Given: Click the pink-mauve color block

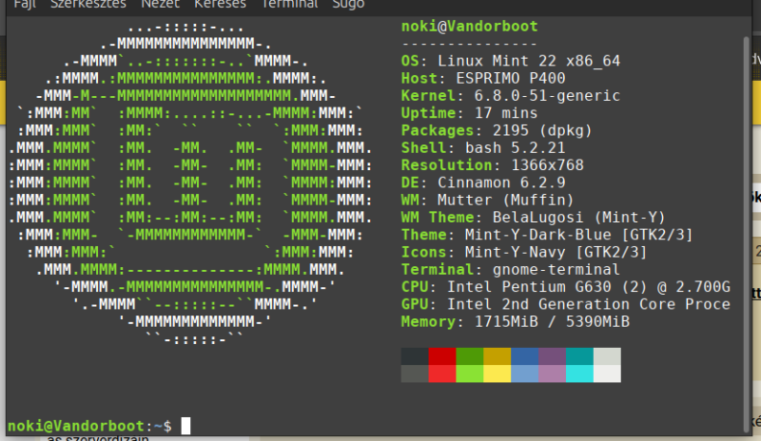Looking at the screenshot, I should pyautogui.click(x=552, y=374).
